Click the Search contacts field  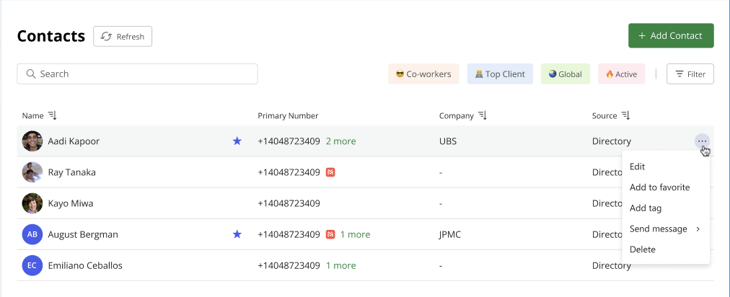click(137, 74)
